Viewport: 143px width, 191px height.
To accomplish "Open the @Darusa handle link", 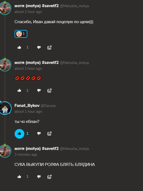I will tap(48, 106).
